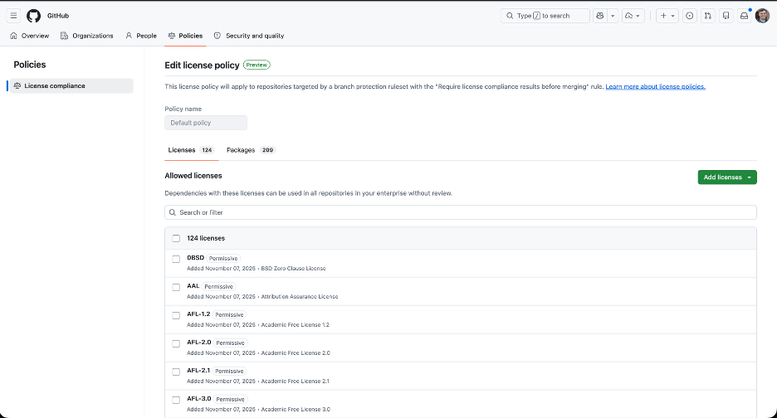Switch to the Packages tab

point(251,150)
